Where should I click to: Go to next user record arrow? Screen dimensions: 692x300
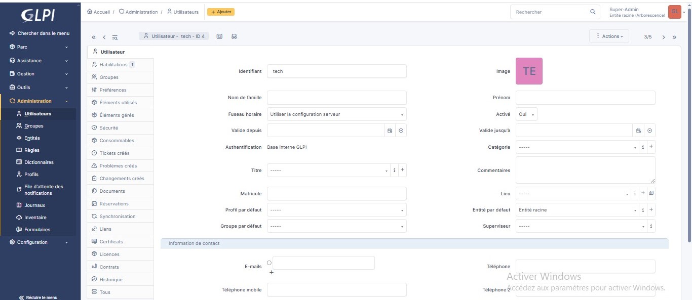[x=664, y=37]
